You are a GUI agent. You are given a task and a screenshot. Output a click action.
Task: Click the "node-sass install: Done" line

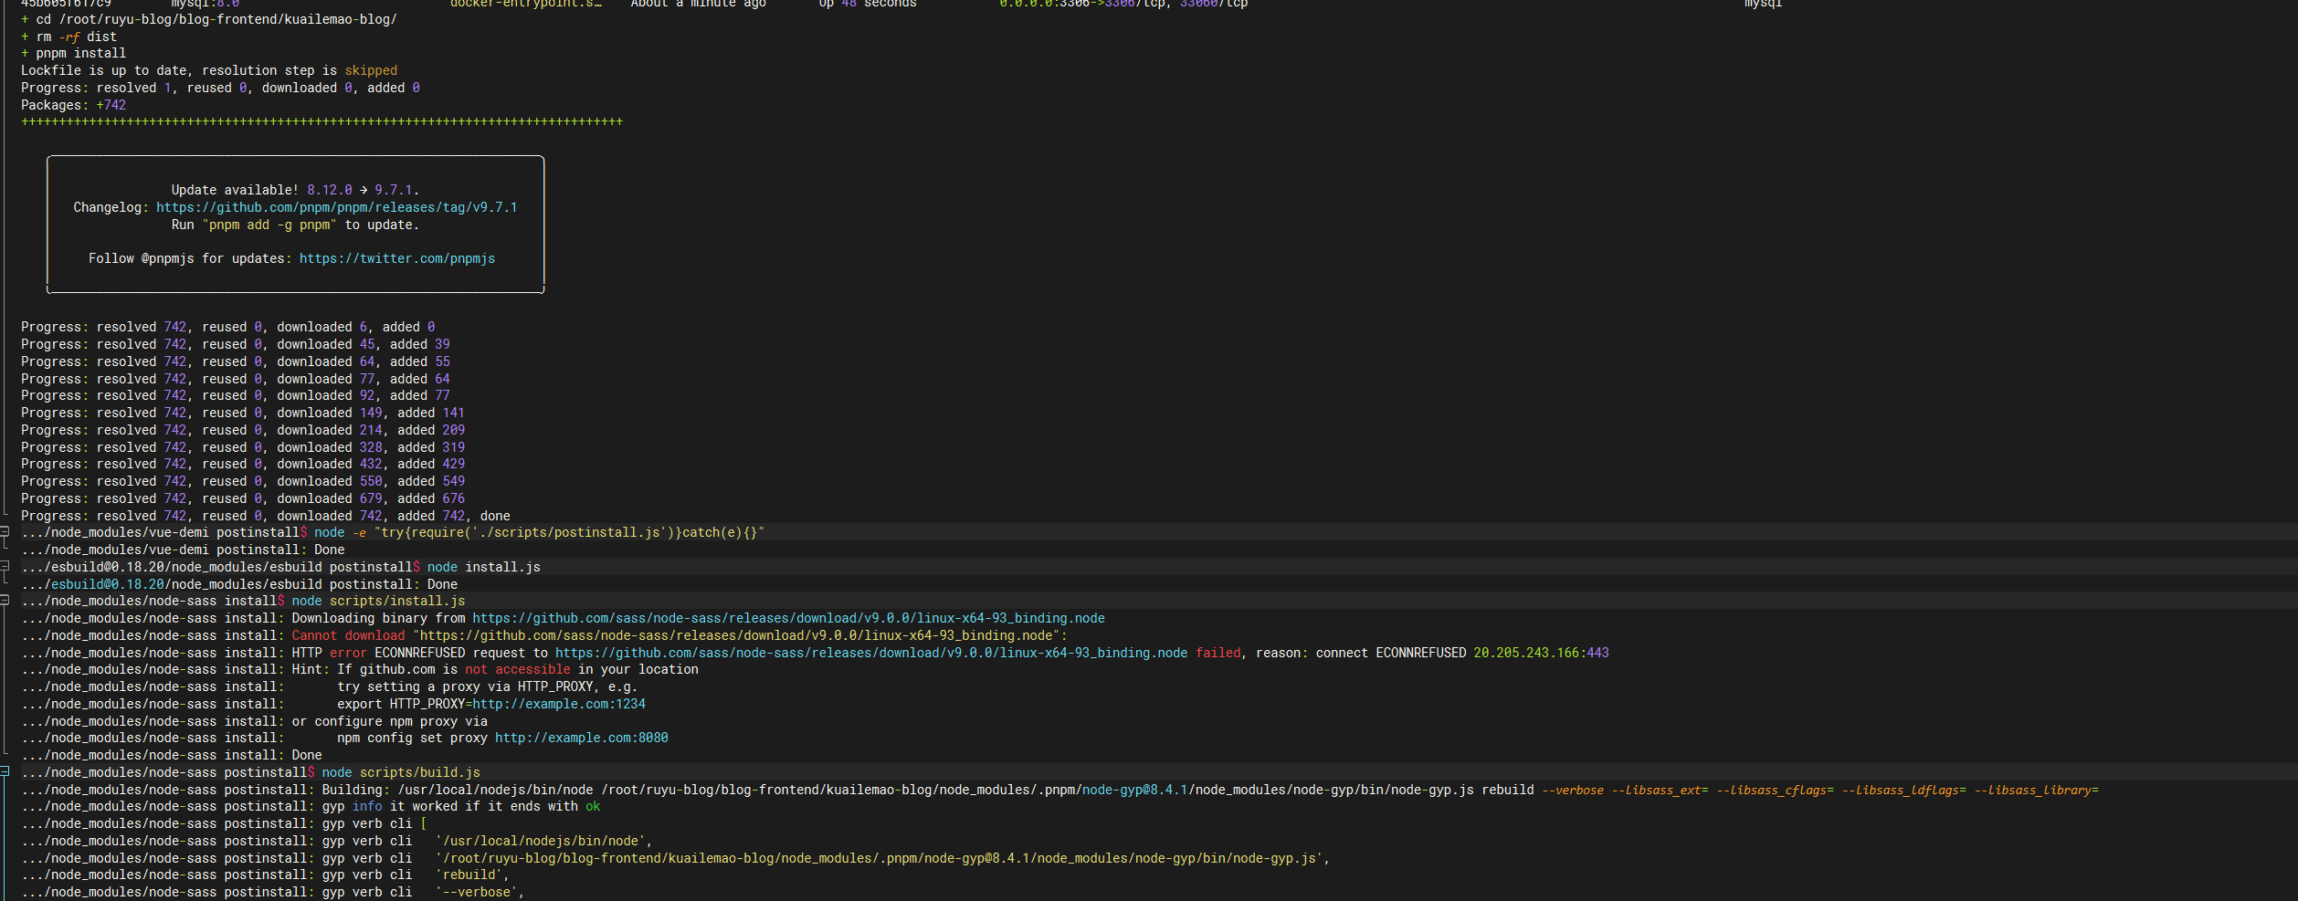172,755
